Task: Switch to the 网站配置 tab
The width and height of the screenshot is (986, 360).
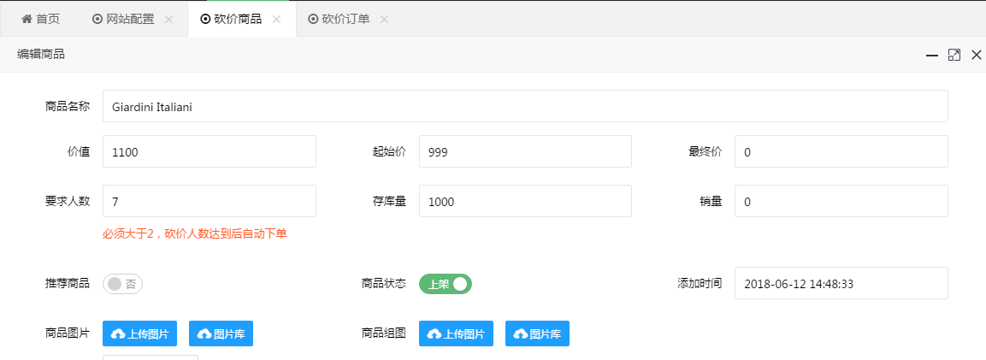Action: click(x=124, y=19)
